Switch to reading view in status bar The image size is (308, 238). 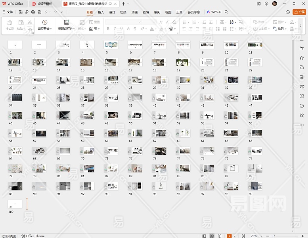[x=220, y=236]
